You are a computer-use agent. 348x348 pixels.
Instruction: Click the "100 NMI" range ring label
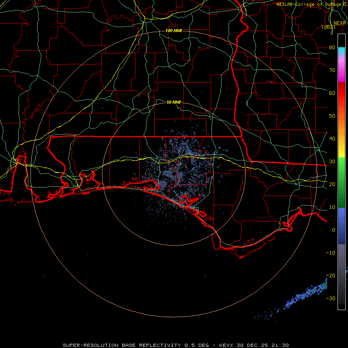point(174,31)
